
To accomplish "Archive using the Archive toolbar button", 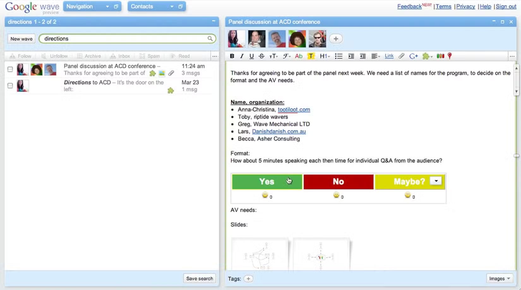I will pos(89,56).
